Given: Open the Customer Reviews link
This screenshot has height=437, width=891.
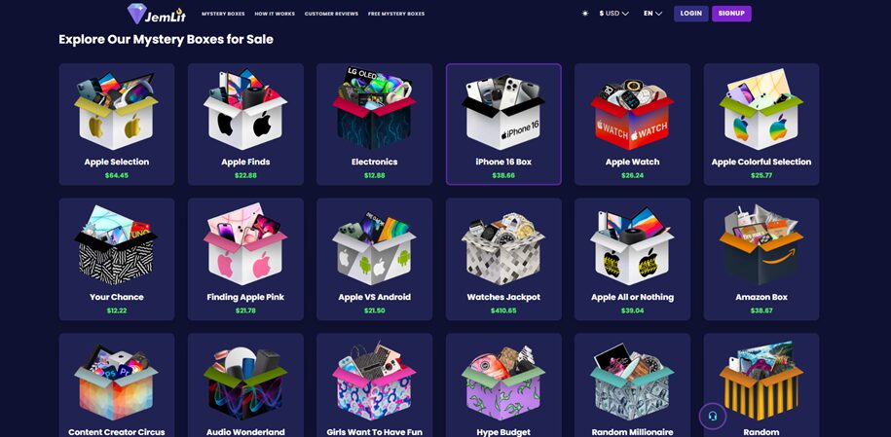Looking at the screenshot, I should point(331,14).
